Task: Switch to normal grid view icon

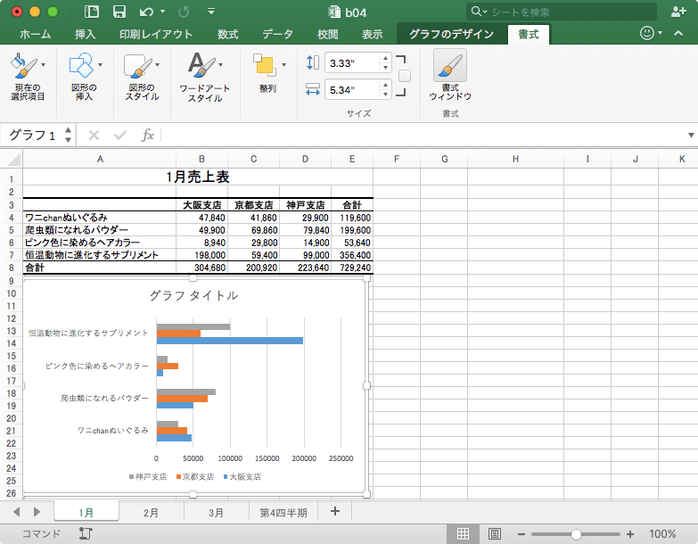Action: click(463, 533)
